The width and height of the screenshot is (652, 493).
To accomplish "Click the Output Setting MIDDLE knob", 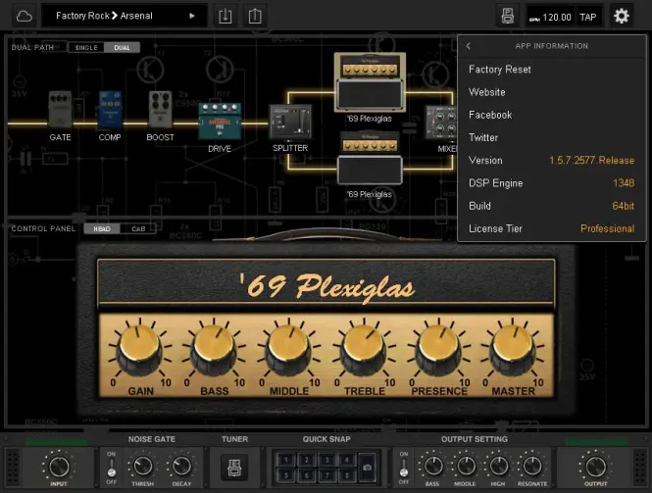I will 466,466.
